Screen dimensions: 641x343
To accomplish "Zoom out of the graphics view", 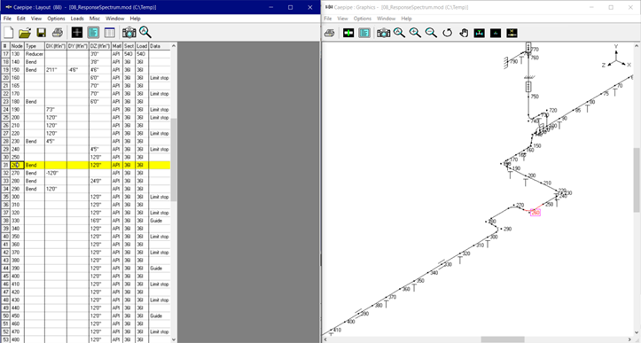I will click(x=431, y=33).
